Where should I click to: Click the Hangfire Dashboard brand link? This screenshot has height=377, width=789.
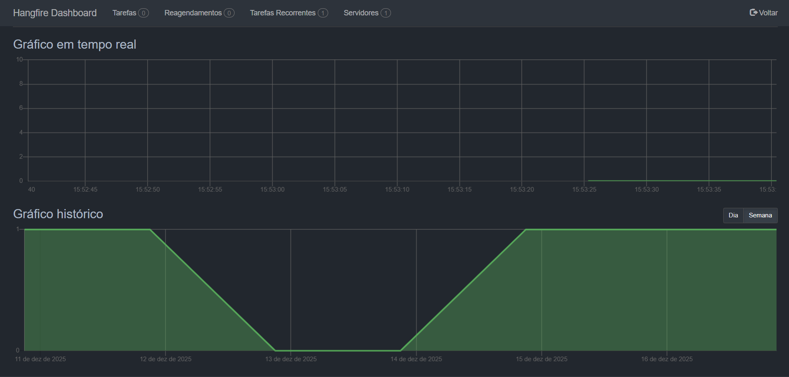55,13
